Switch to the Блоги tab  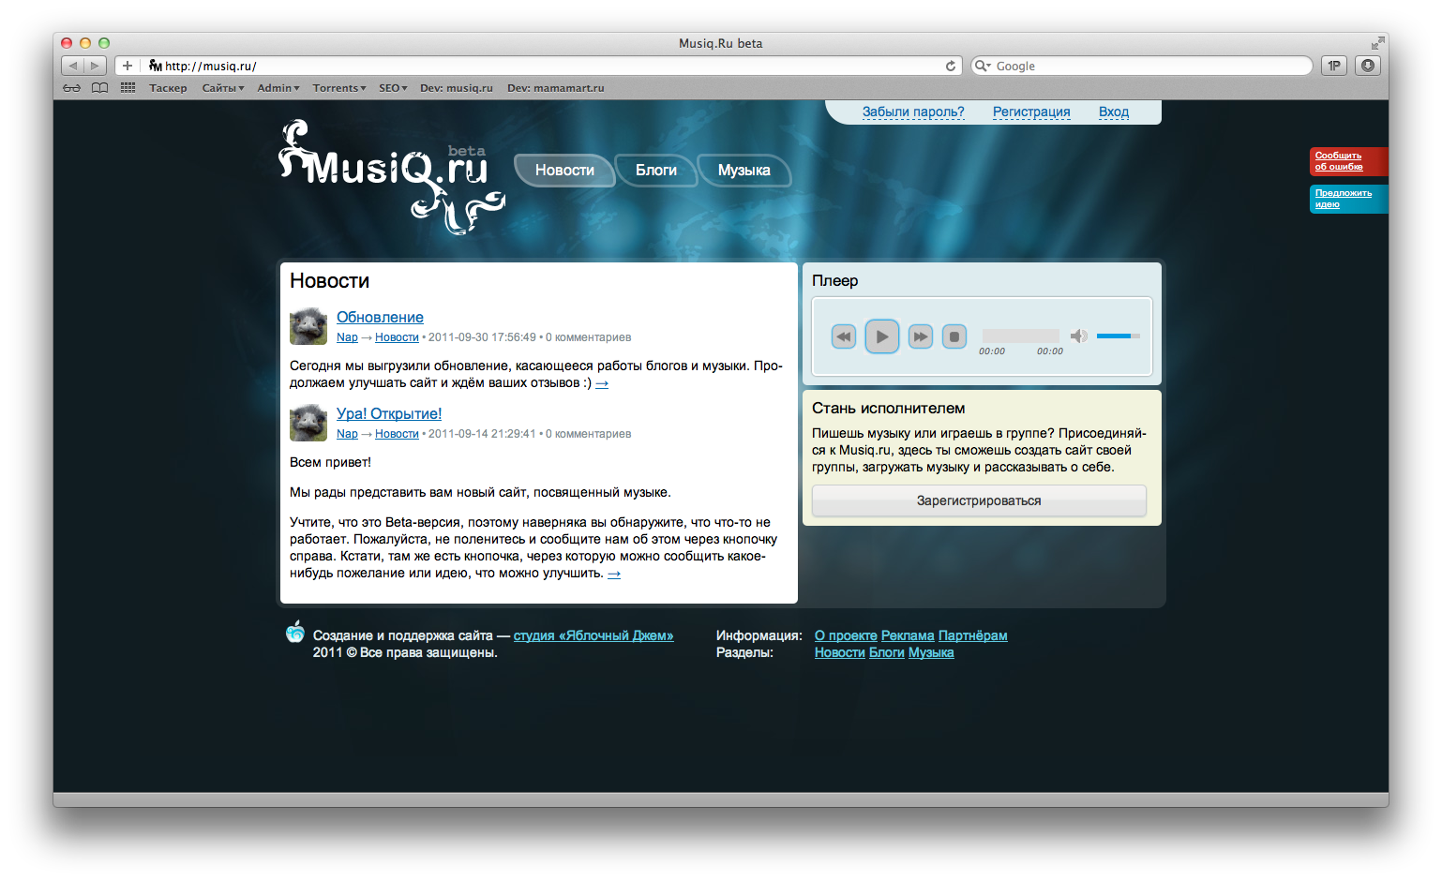656,170
